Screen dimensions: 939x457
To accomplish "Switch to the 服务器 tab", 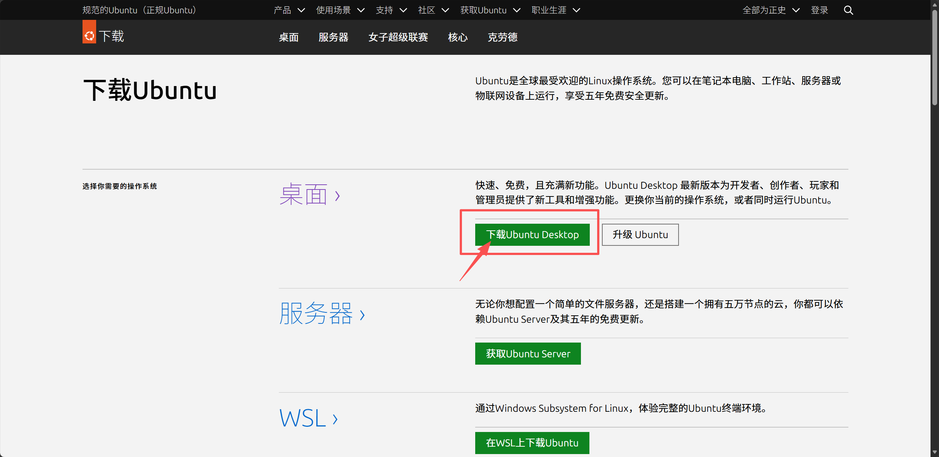I will click(x=333, y=37).
